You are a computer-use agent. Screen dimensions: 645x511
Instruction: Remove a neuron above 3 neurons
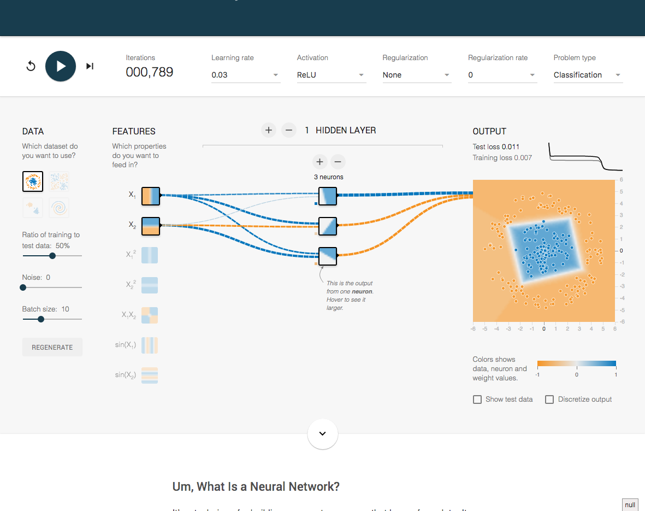pos(338,162)
